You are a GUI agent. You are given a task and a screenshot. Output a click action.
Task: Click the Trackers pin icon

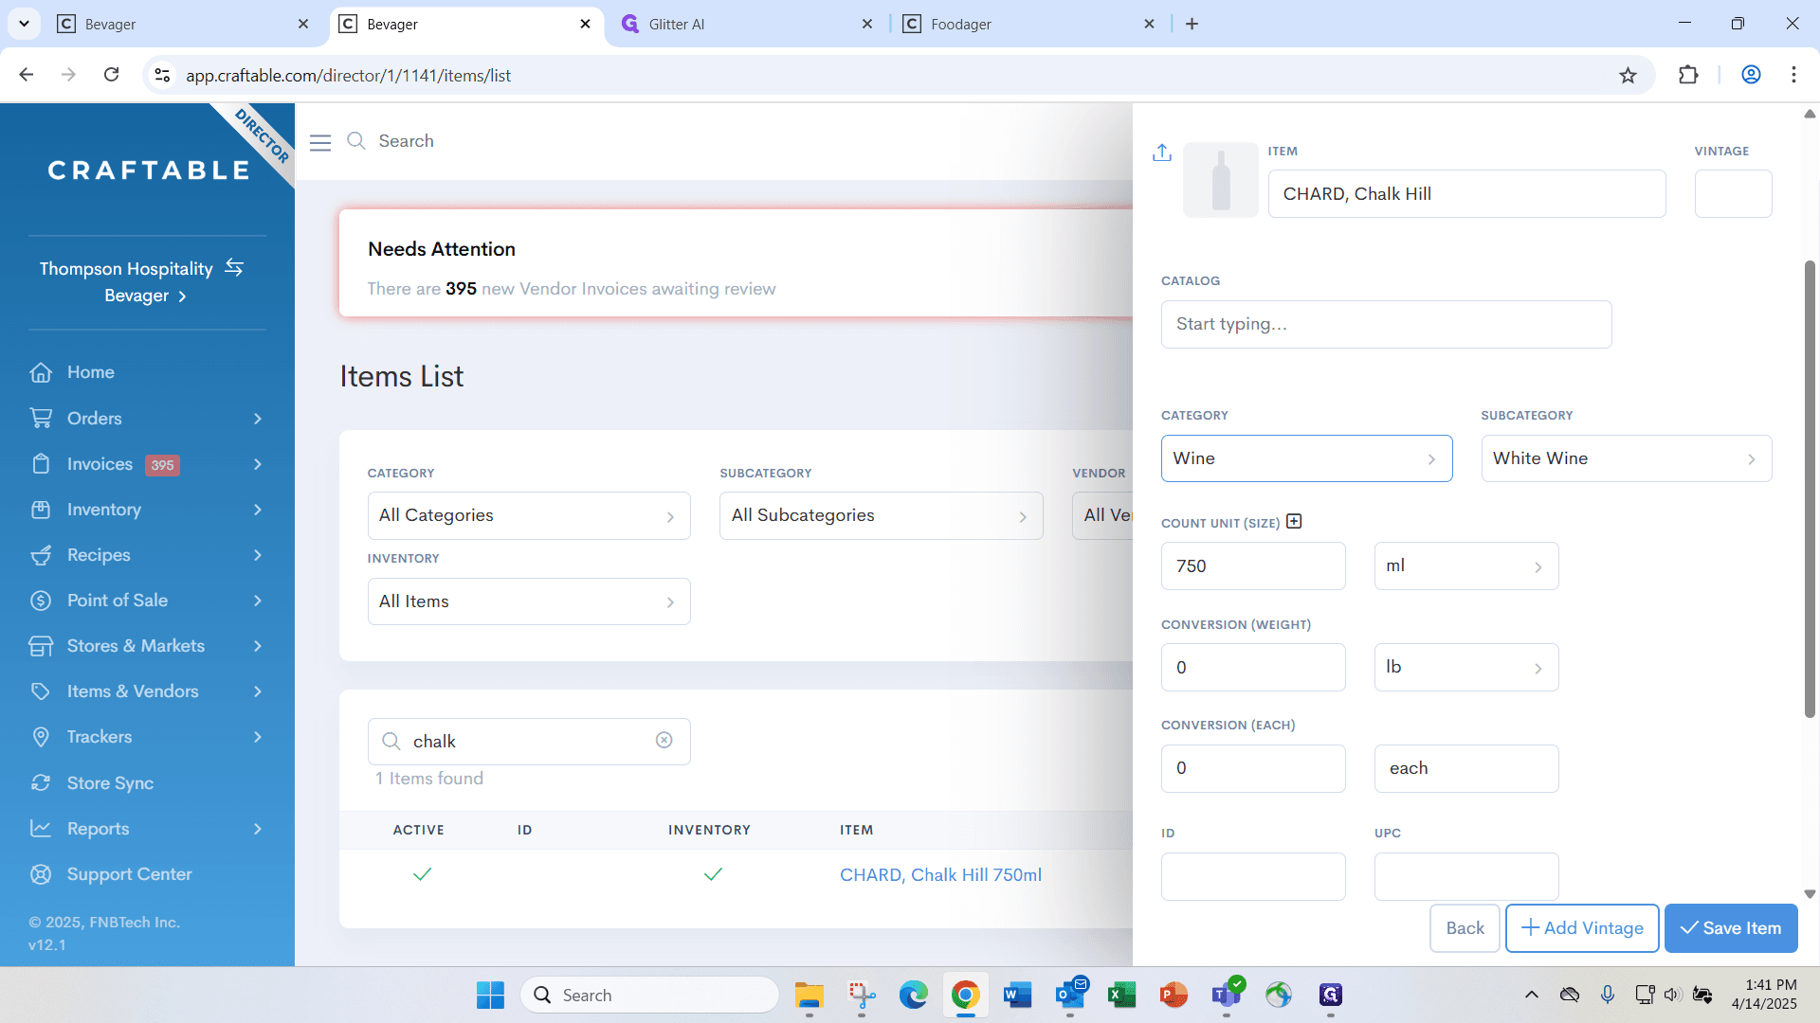pos(41,737)
